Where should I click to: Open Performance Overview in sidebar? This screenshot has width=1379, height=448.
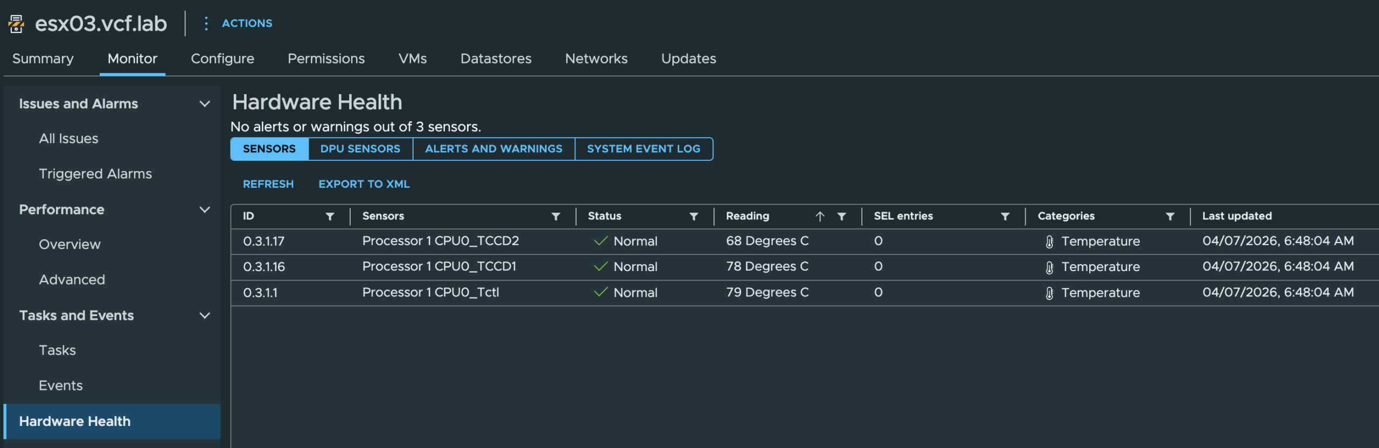coord(69,245)
